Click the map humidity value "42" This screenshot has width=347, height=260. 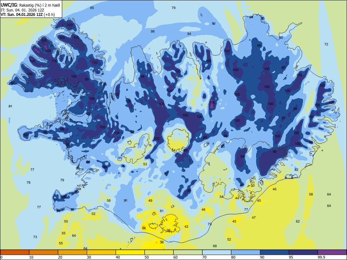(x=186, y=226)
